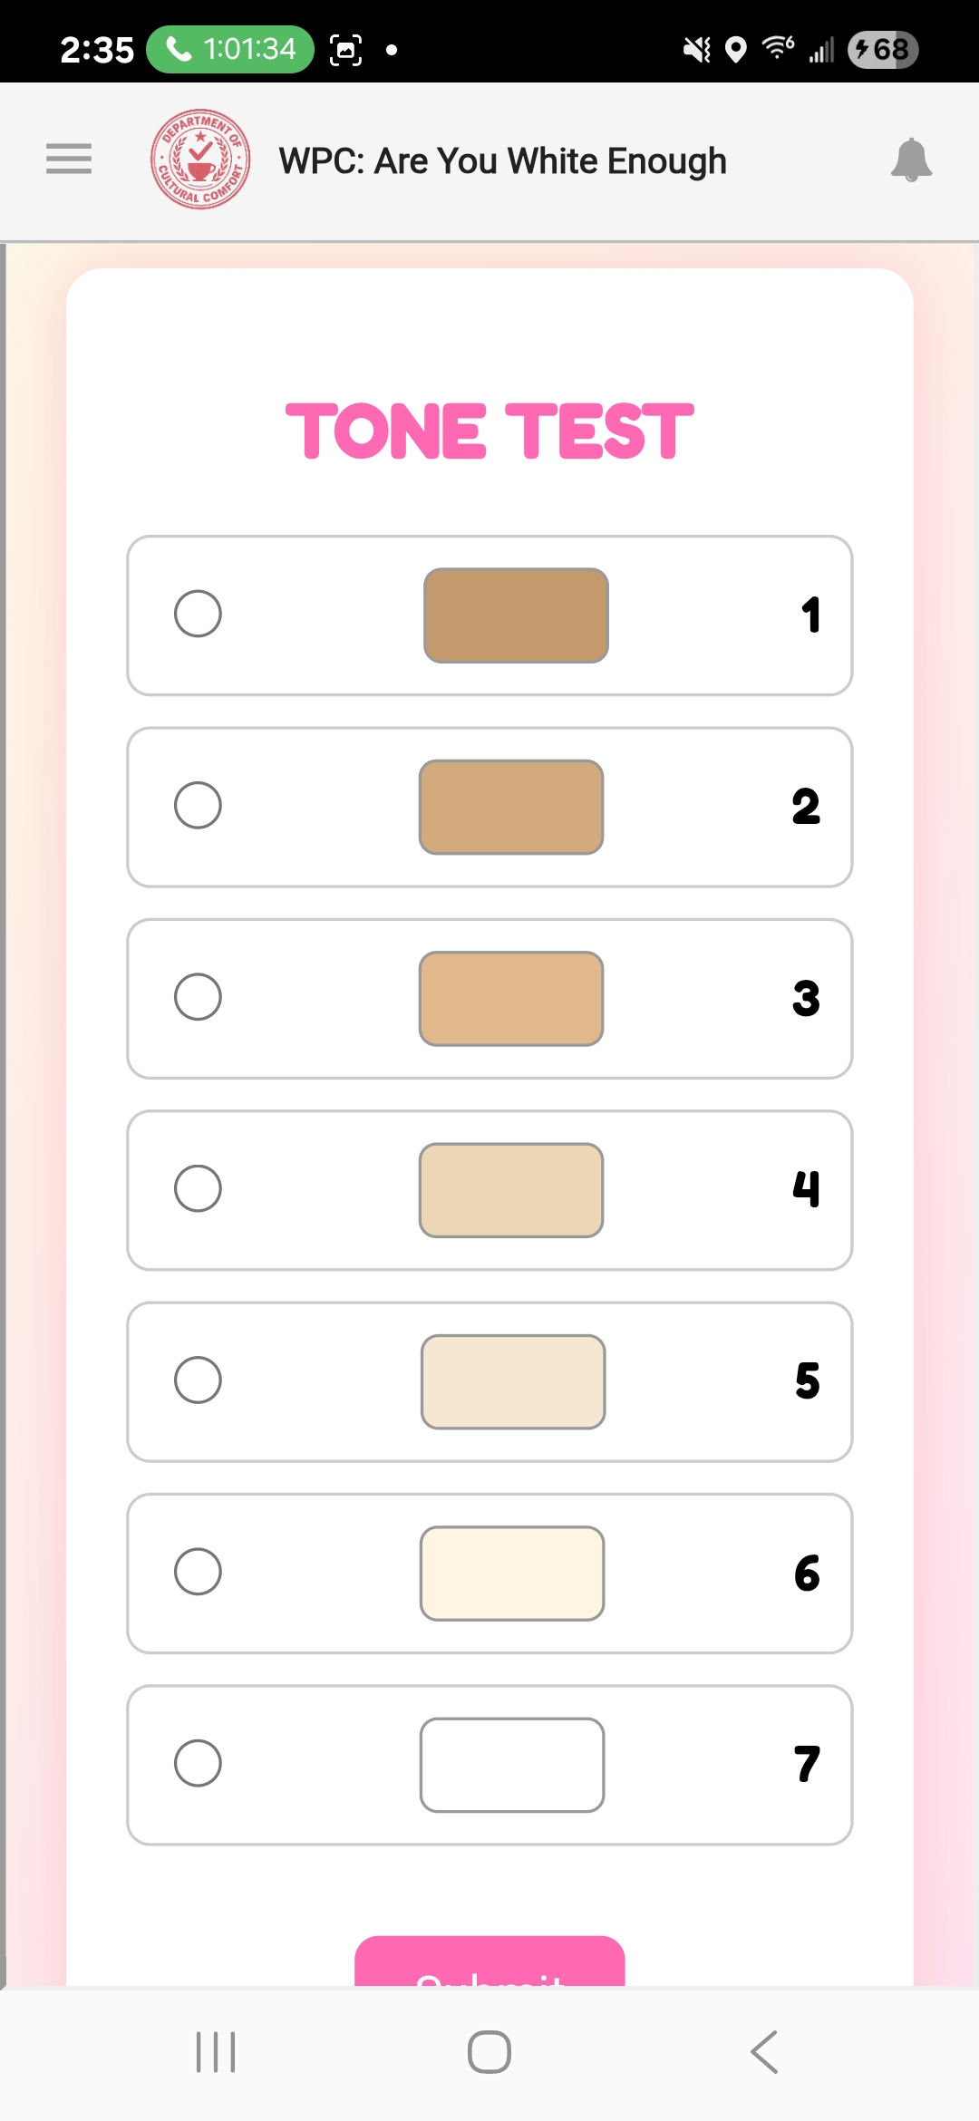Tap the white color swatch in row 7
The width and height of the screenshot is (979, 2121).
(x=512, y=1765)
